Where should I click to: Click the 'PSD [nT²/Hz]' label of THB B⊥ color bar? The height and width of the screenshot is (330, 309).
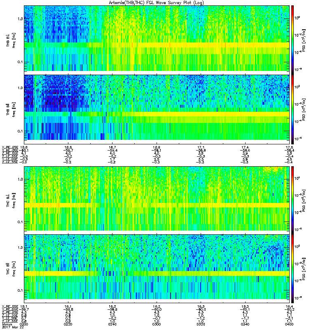(x=304, y=40)
